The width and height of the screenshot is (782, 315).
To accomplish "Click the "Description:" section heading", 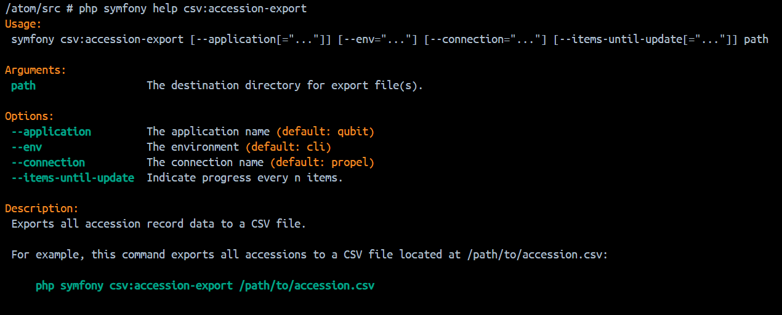I will point(41,209).
